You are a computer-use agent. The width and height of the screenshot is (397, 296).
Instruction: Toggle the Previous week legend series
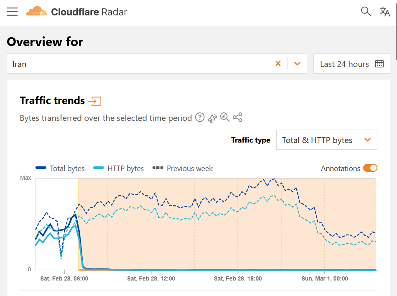[182, 168]
